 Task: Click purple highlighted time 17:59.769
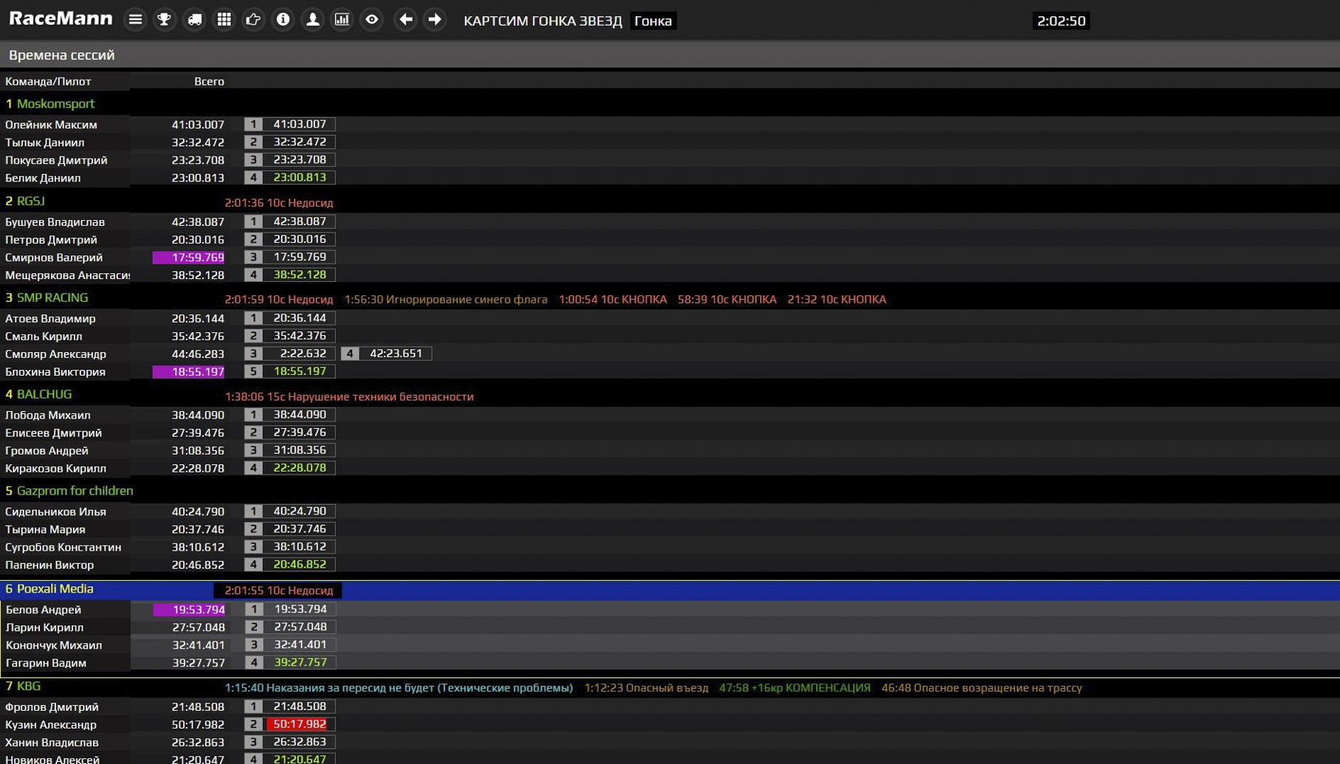(x=189, y=258)
